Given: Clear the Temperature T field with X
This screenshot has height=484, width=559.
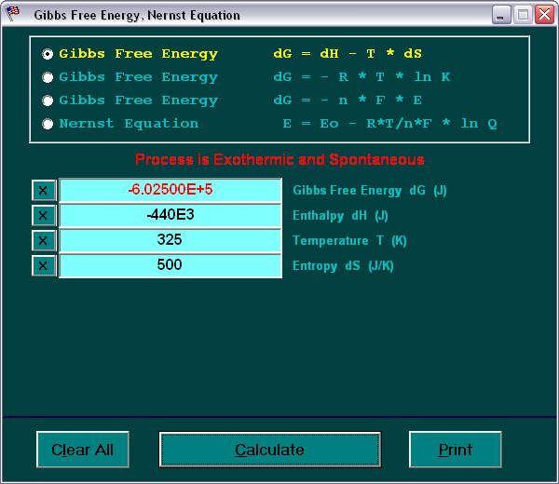Looking at the screenshot, I should (44, 240).
